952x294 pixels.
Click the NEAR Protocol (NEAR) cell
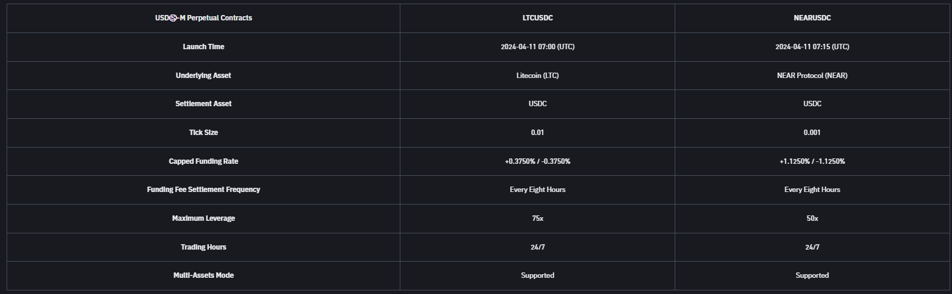tap(812, 76)
